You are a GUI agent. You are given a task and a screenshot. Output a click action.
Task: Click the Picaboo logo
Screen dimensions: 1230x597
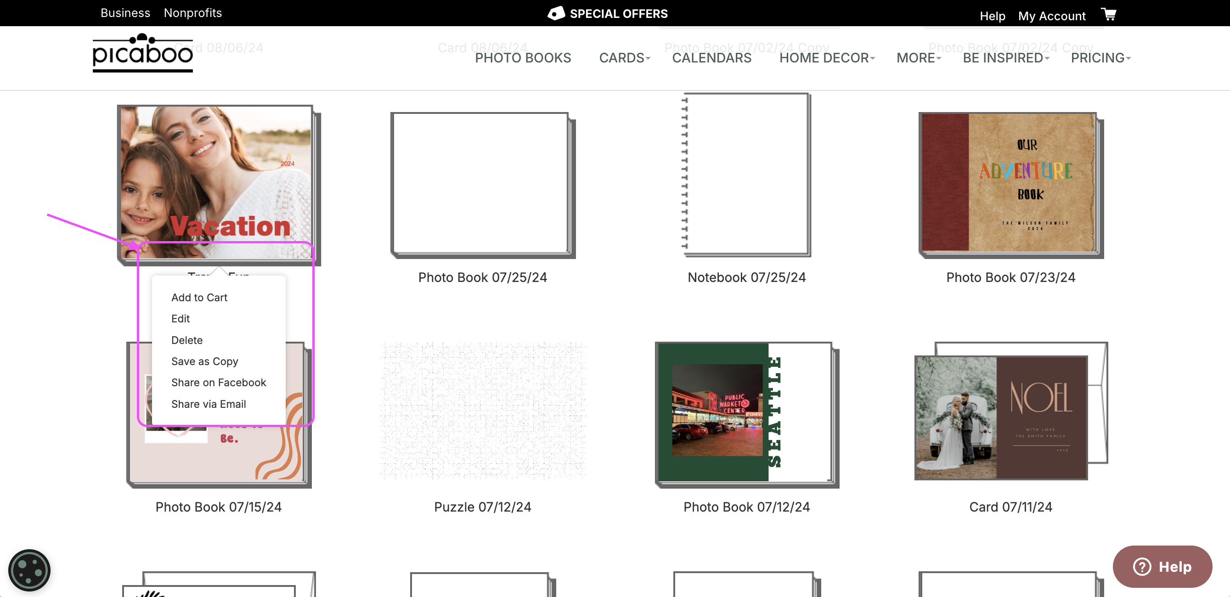(x=143, y=53)
